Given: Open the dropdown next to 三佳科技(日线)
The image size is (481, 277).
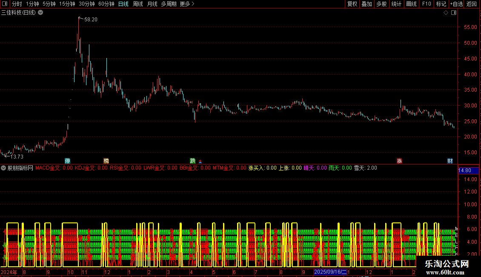Looking at the screenshot, I should coord(40,13).
